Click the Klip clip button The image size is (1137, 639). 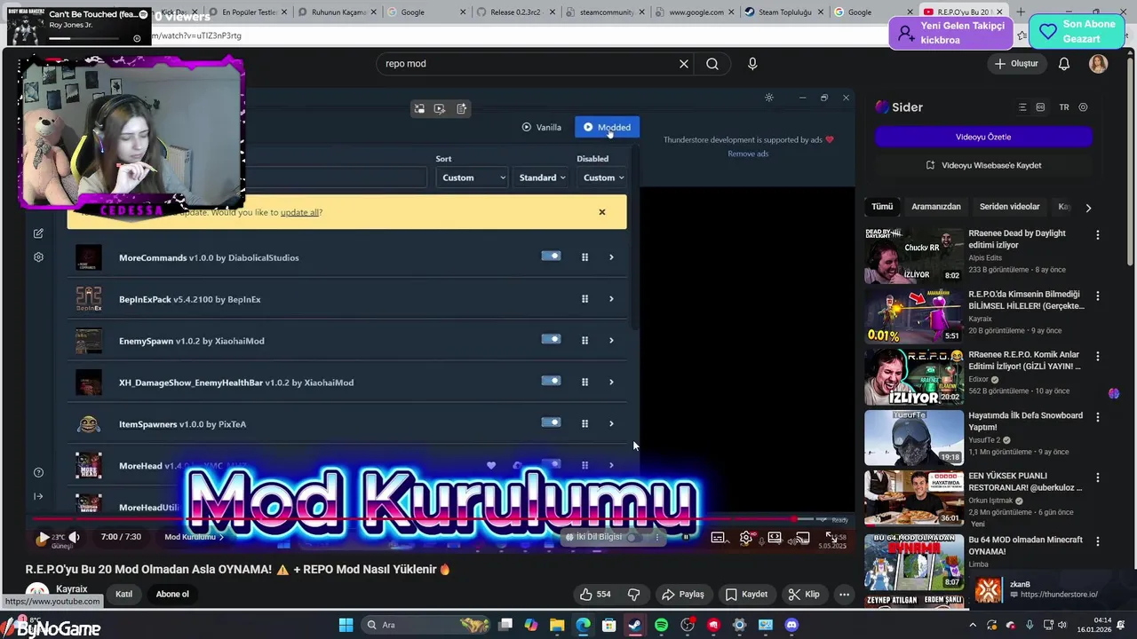(804, 594)
